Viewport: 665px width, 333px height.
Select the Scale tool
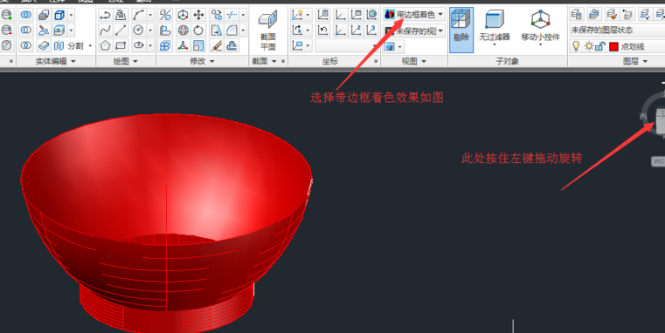point(198,44)
